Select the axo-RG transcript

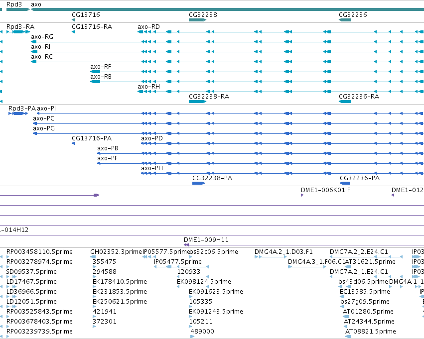[x=42, y=37]
